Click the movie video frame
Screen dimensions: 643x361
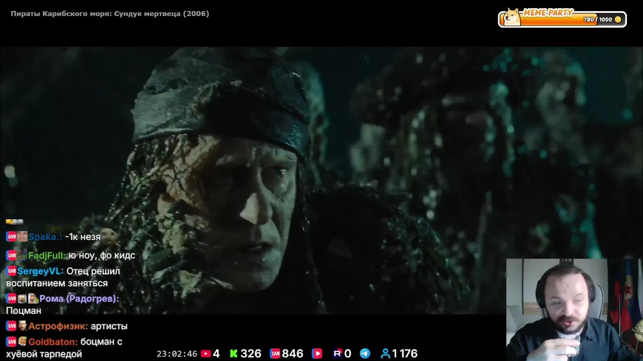coord(321,180)
